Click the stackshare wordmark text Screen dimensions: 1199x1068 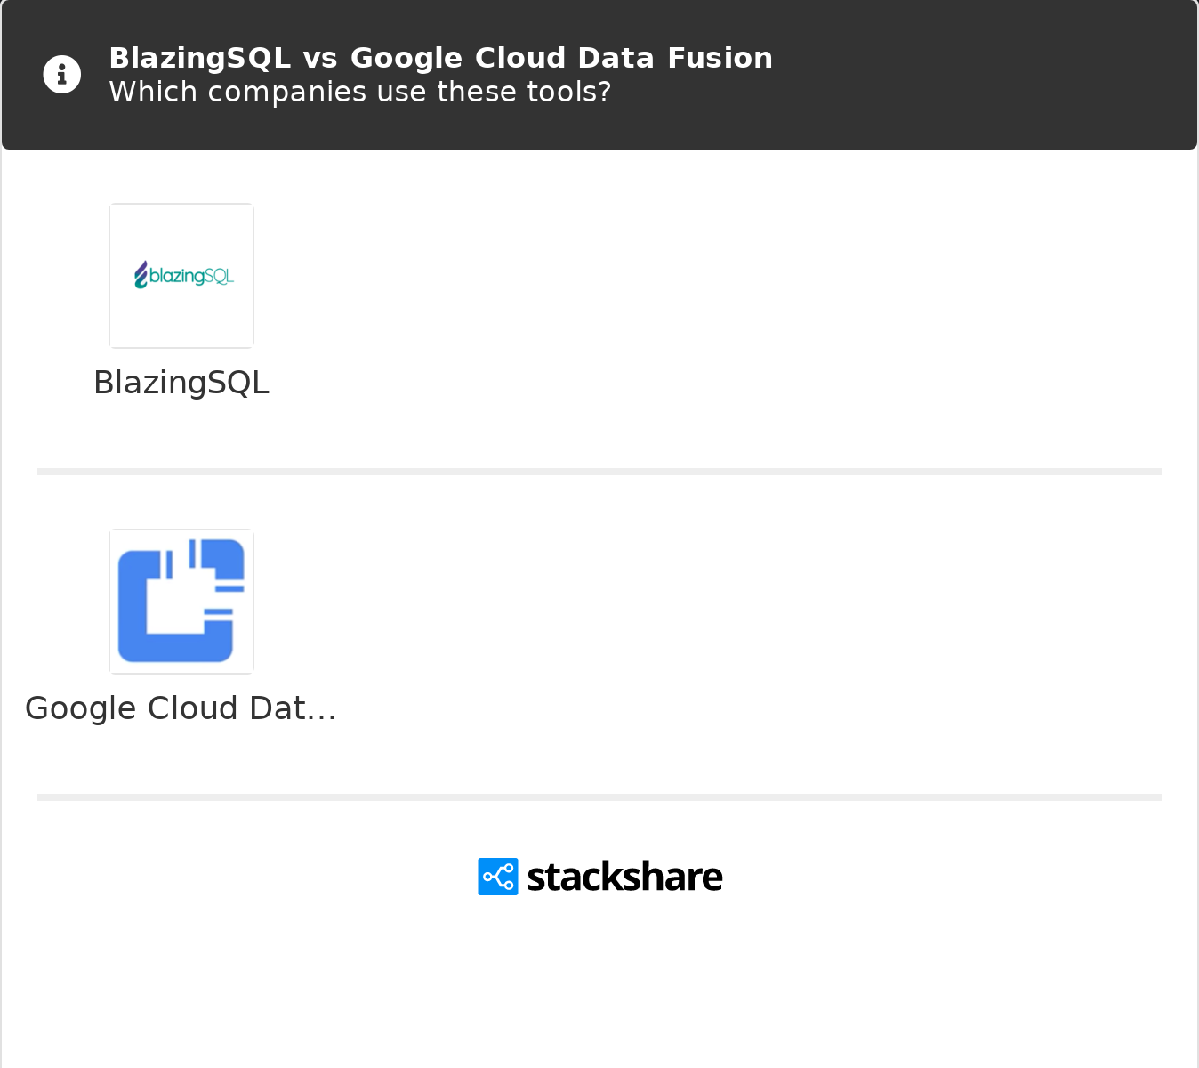pyautogui.click(x=624, y=878)
